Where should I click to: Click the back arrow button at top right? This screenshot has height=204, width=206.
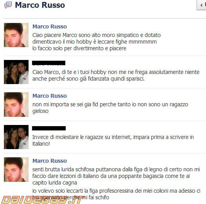point(201,5)
